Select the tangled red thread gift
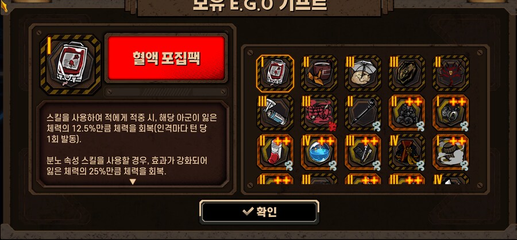517x240 pixels. [x=319, y=113]
